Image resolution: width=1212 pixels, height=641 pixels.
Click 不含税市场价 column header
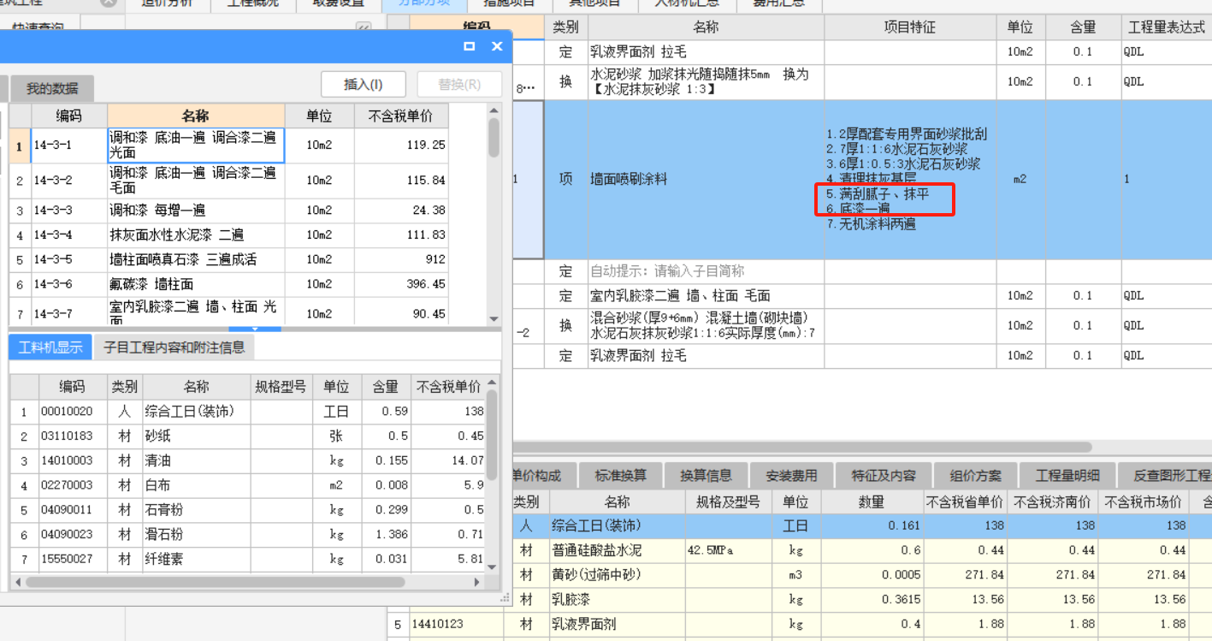[1144, 502]
